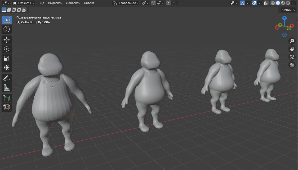298x170 pixels.
Task: Click the blue Z axis on gizmo
Action: [284, 18]
